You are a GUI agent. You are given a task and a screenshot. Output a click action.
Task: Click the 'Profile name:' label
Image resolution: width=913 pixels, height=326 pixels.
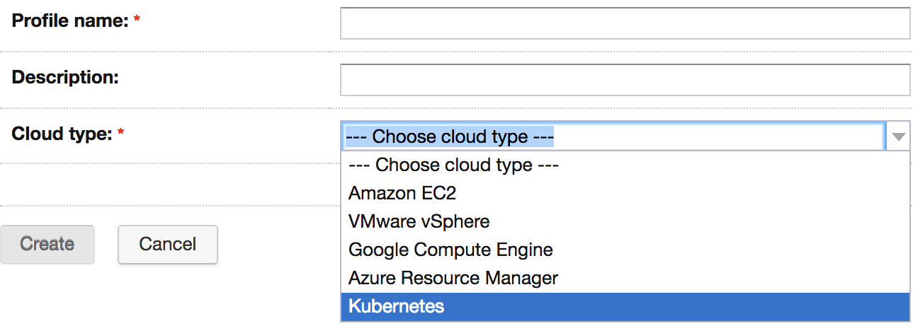coord(70,21)
